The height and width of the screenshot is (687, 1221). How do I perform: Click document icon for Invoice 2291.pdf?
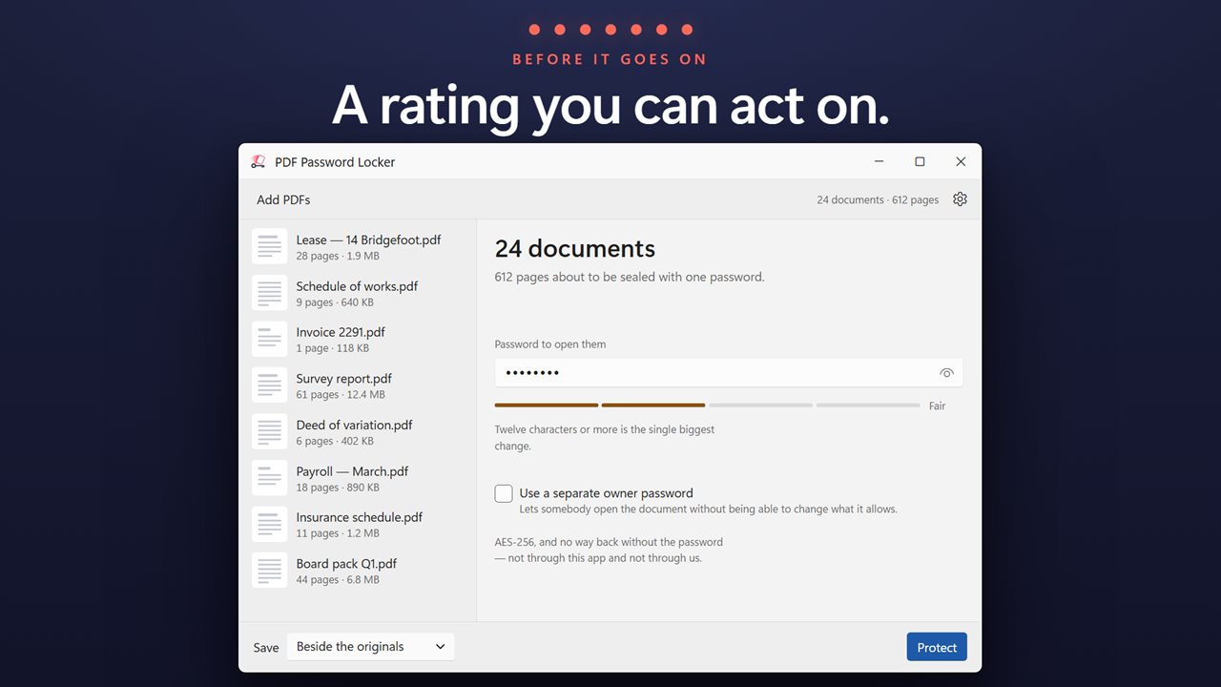tap(270, 339)
